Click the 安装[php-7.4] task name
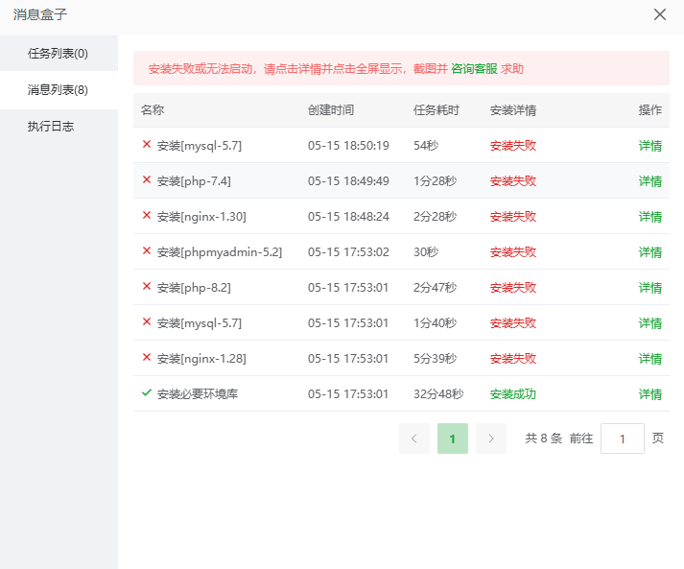 tap(194, 181)
